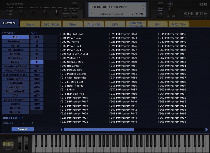
Task: Adjust the Knob Mod2 control
Action: coord(33,12)
